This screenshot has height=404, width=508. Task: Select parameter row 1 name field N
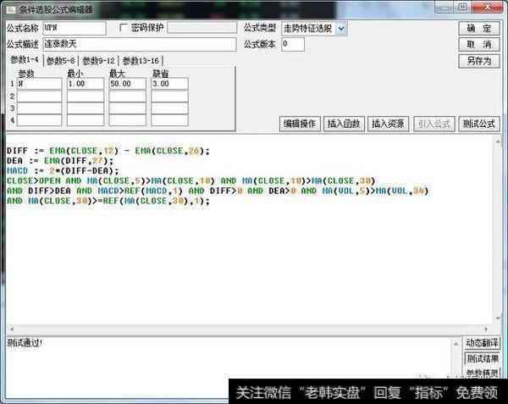39,84
